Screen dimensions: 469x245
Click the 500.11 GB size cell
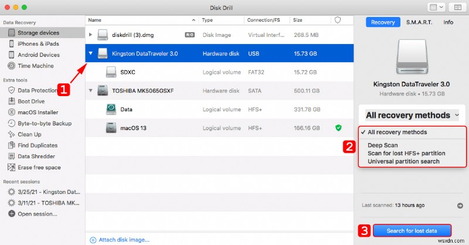(x=307, y=91)
